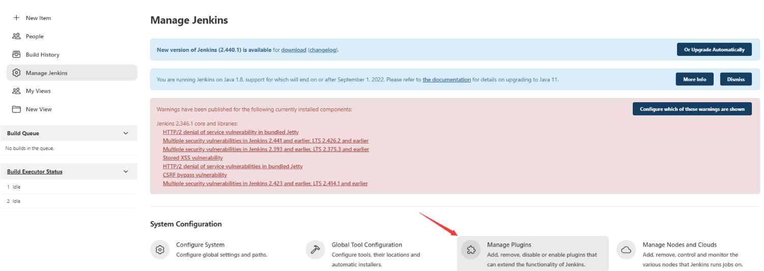Open HTTP/2 denial of service vulnerability link
The height and width of the screenshot is (271, 764).
click(230, 132)
